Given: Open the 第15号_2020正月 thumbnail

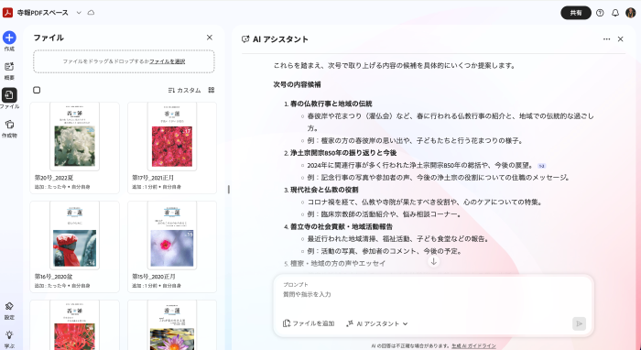Looking at the screenshot, I should 172,235.
